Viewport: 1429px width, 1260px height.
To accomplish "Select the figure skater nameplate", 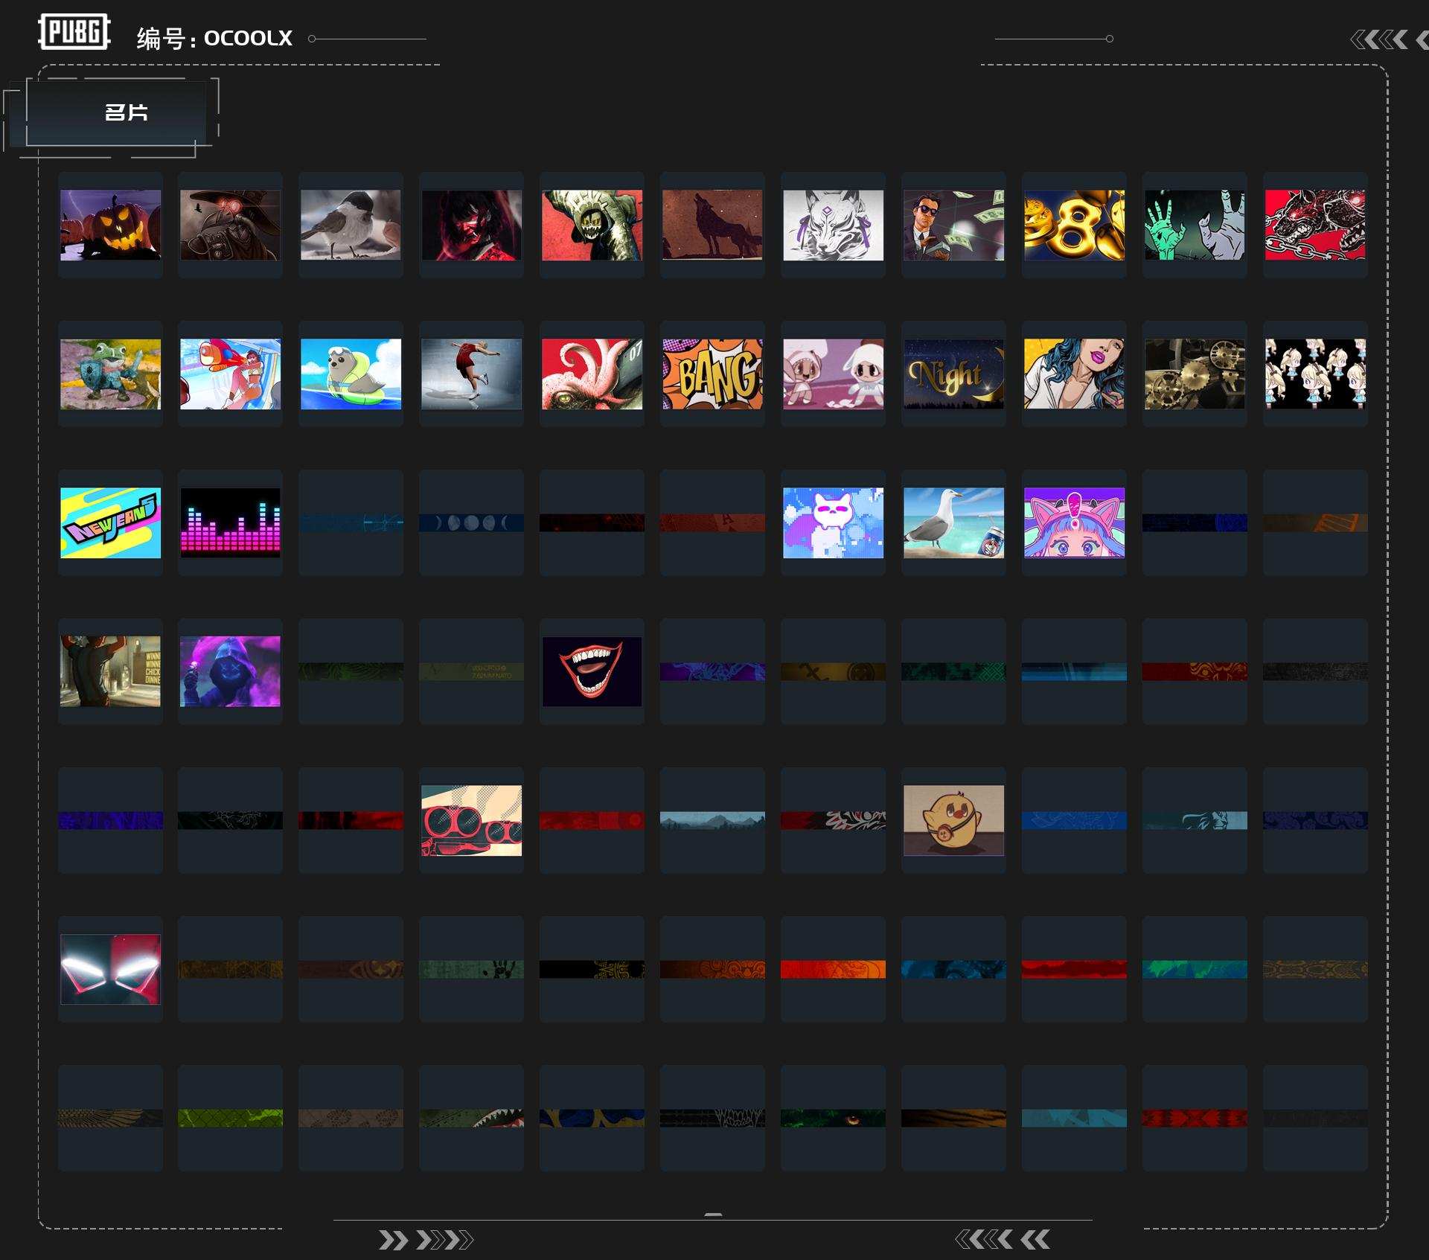I will [471, 374].
